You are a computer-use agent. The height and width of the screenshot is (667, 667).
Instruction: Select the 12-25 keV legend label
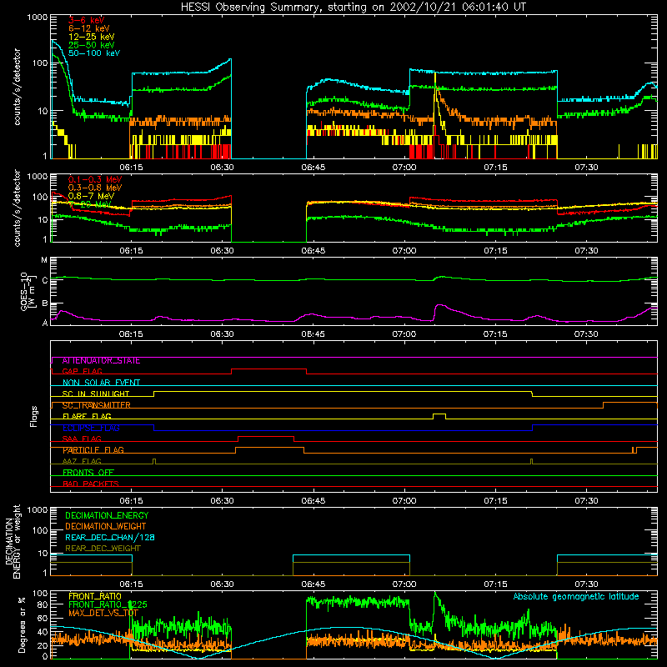point(91,37)
